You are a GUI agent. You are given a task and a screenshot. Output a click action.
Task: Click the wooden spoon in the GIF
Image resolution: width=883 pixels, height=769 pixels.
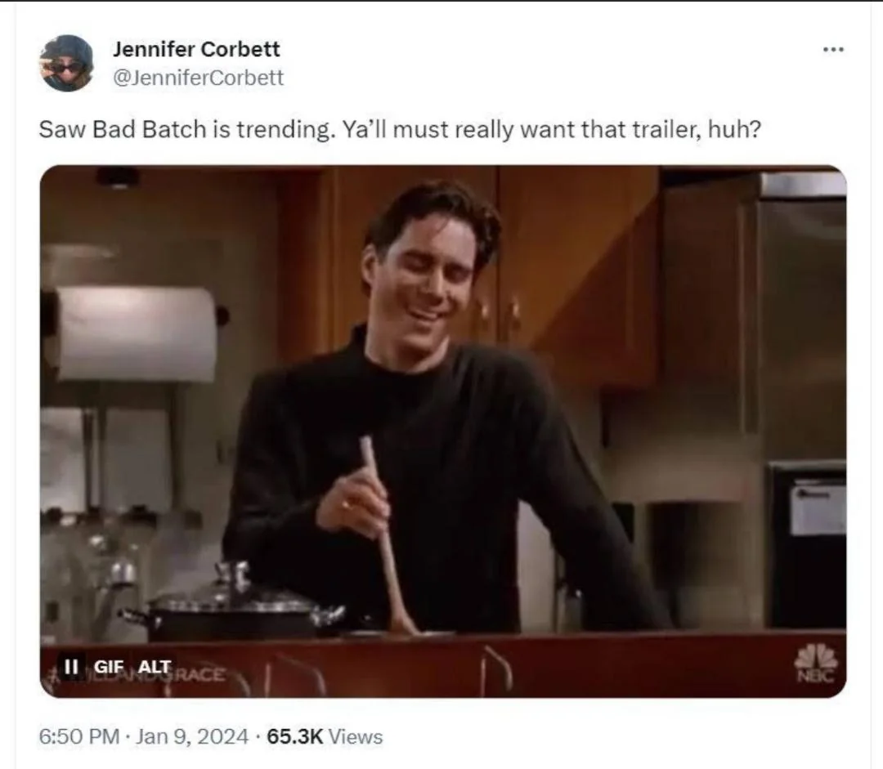(388, 536)
